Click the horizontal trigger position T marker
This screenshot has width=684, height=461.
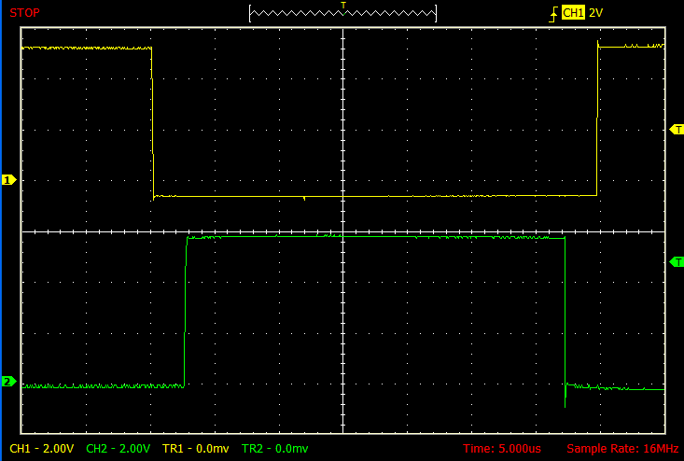pyautogui.click(x=343, y=6)
